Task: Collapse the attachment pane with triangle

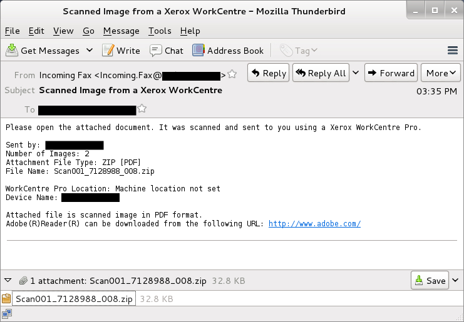Action: click(8, 281)
